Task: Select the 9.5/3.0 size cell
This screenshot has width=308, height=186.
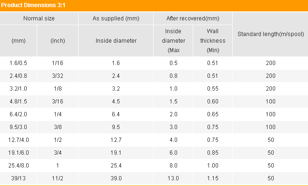Action: click(x=18, y=127)
